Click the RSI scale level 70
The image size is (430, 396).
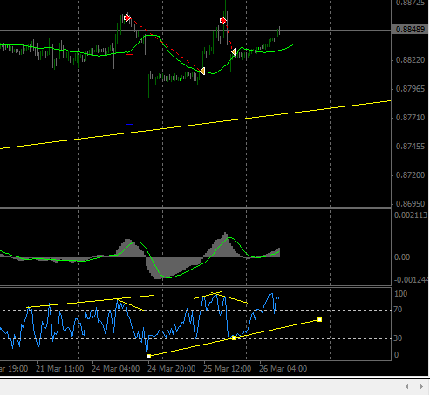399,310
